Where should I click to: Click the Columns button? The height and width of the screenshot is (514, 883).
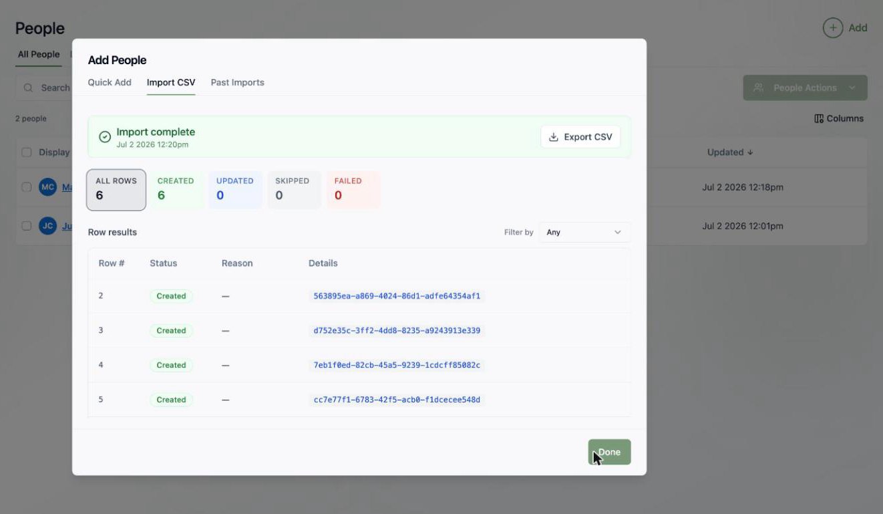(x=839, y=118)
